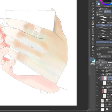Open the expression color カラー dropdown
This screenshot has width=112, height=112.
click(104, 56)
